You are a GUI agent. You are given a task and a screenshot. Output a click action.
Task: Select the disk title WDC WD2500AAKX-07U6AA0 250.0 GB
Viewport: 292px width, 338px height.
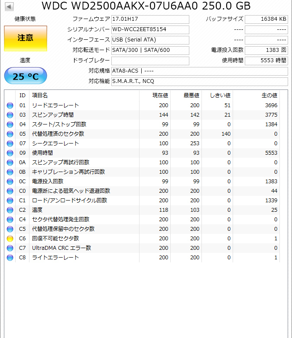(146, 6)
